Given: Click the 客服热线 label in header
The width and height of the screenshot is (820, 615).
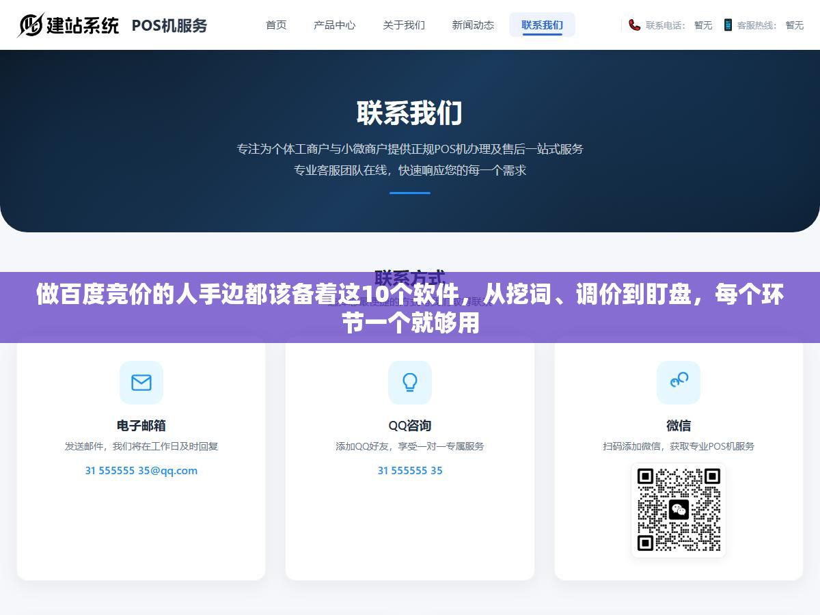Looking at the screenshot, I should (756, 25).
